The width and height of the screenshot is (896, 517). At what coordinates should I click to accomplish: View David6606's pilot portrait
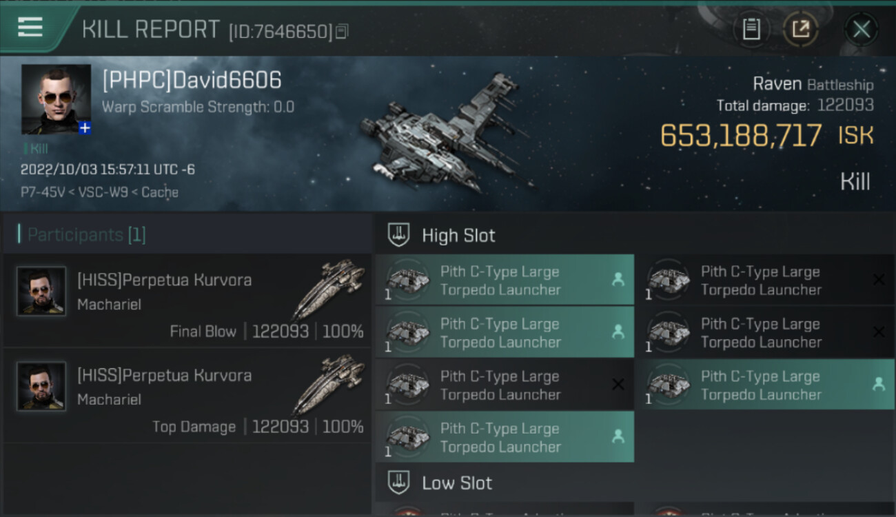[x=56, y=99]
